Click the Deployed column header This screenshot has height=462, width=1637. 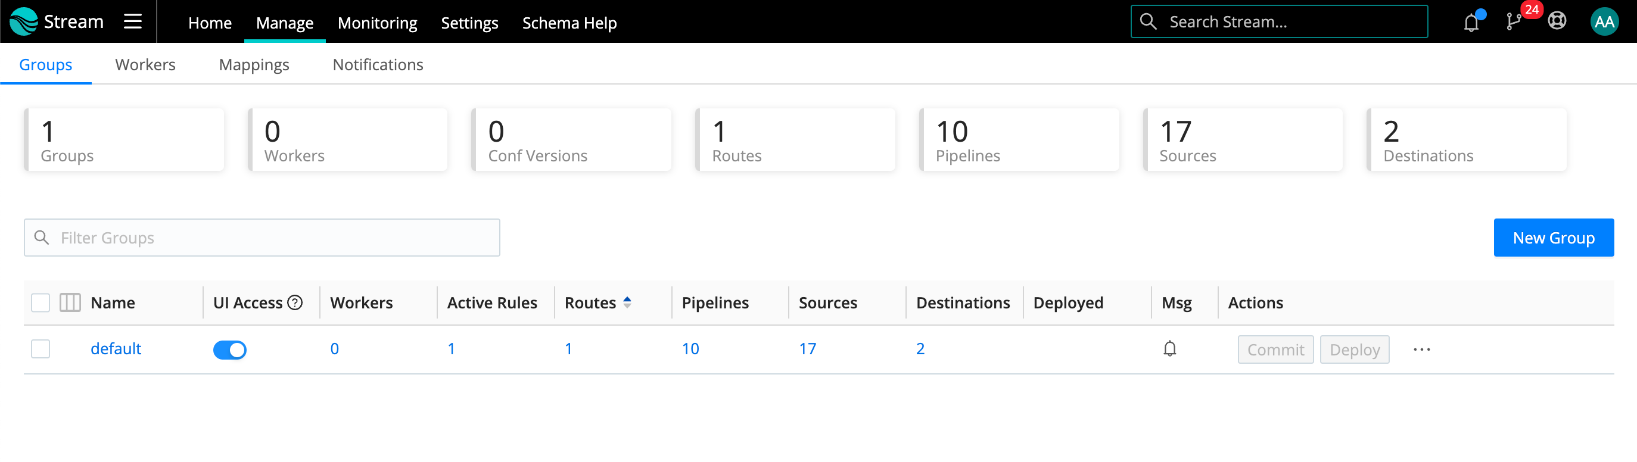tap(1068, 302)
